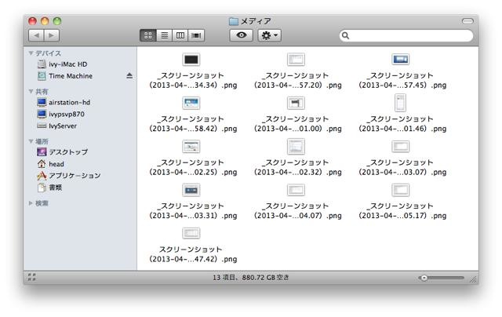Select the screenshot thumbnail ending in 34.34

tap(191, 60)
